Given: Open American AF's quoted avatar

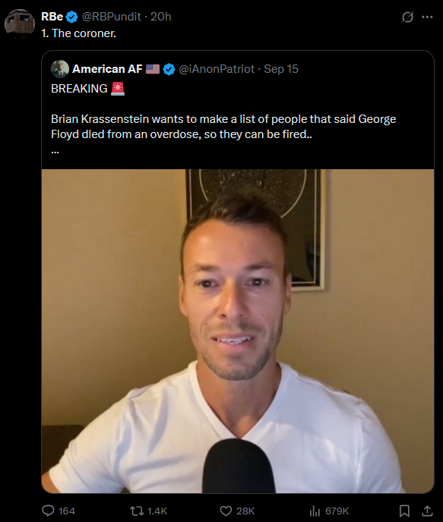Looking at the screenshot, I should click(60, 68).
